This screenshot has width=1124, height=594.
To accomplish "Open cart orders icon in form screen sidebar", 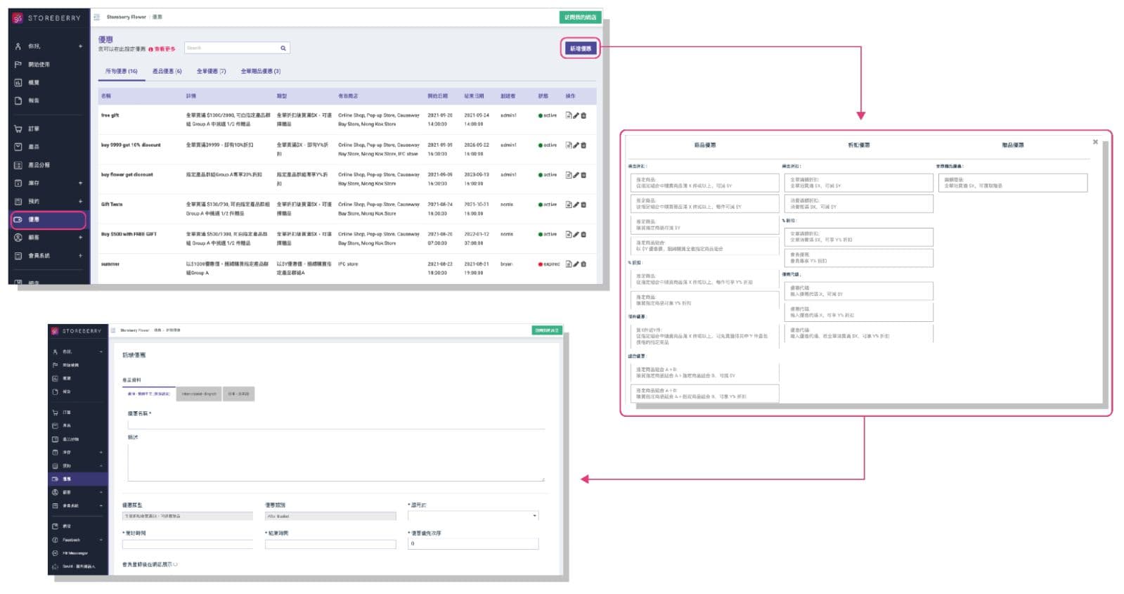I will tap(55, 412).
